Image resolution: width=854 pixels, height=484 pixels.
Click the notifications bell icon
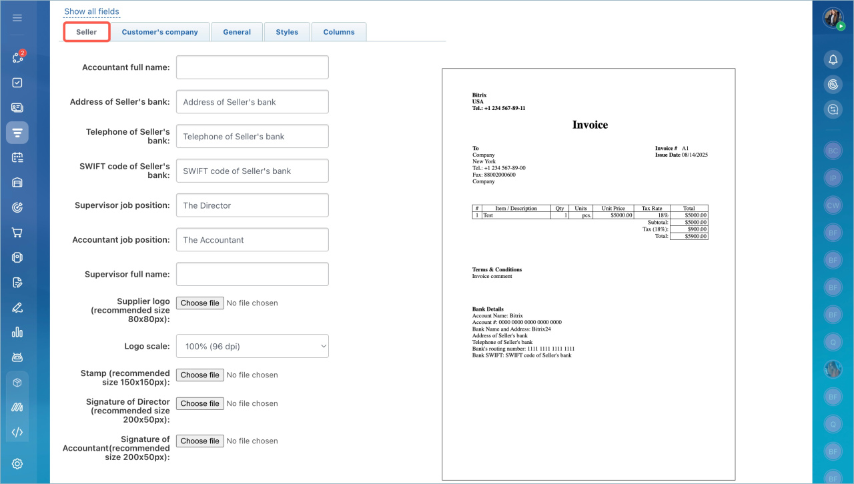(x=833, y=60)
